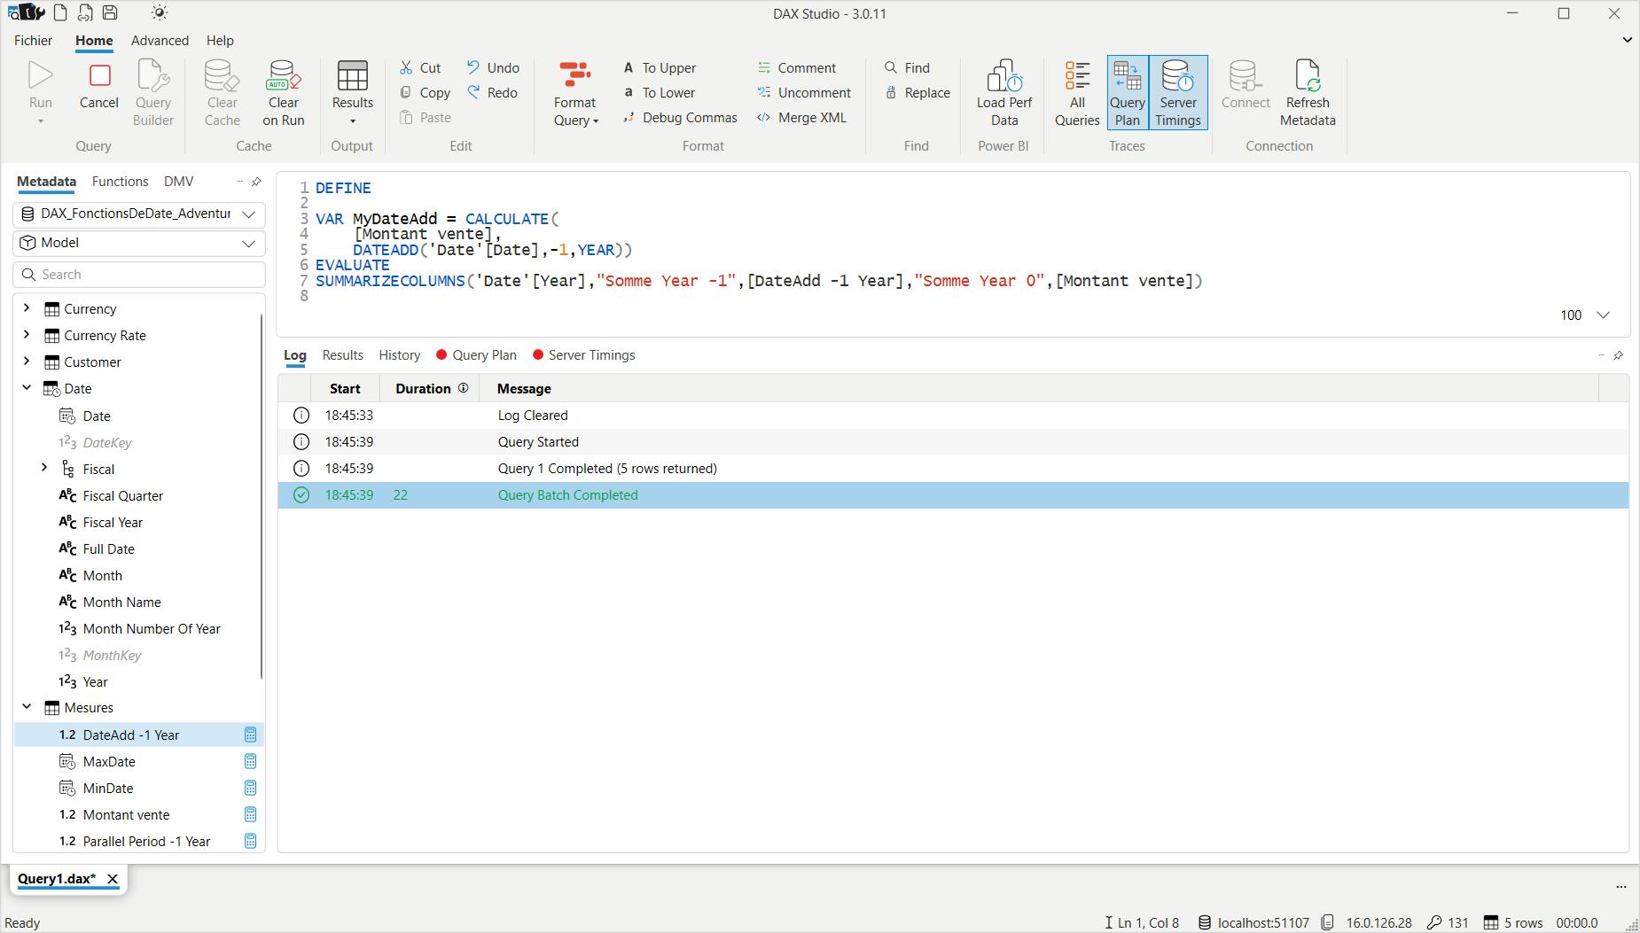
Task: Collapse the ribbon with the chevron
Action: point(1627,40)
